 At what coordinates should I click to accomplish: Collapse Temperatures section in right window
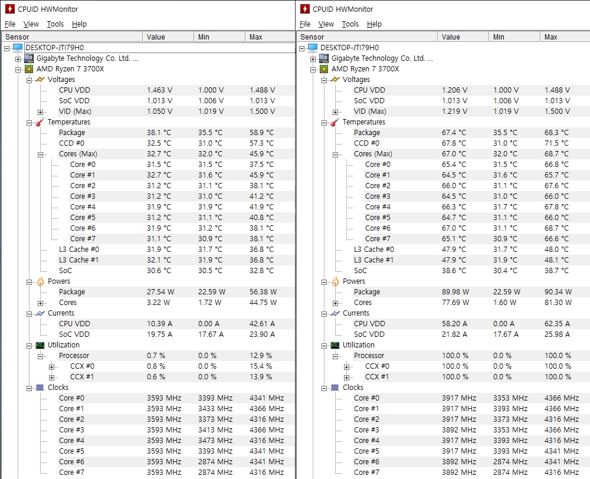[x=324, y=123]
